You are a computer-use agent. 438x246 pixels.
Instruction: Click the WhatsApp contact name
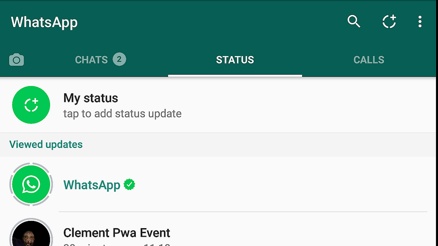click(x=92, y=185)
